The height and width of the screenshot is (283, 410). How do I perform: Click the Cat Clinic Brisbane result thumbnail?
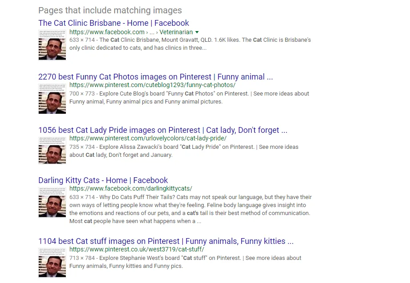click(52, 45)
